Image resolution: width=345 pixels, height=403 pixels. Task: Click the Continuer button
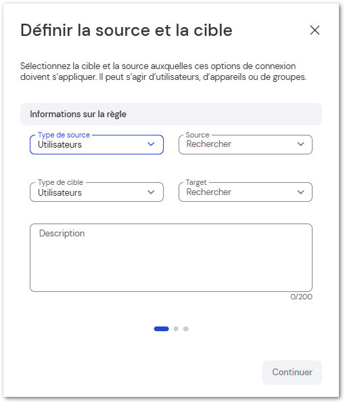(x=292, y=372)
